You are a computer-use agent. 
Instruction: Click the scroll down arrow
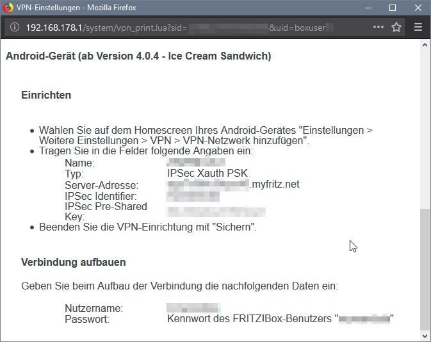tap(425, 336)
